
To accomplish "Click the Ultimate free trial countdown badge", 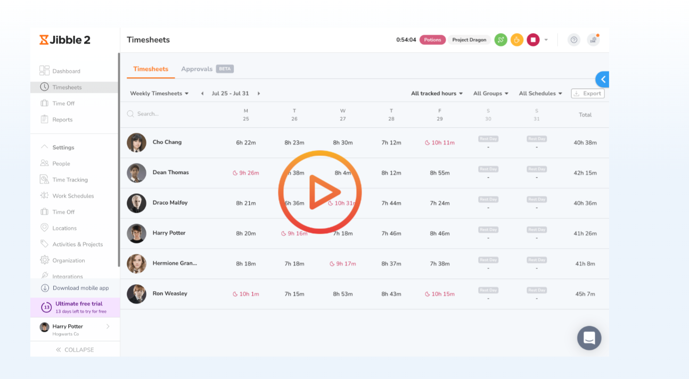I will (x=45, y=307).
